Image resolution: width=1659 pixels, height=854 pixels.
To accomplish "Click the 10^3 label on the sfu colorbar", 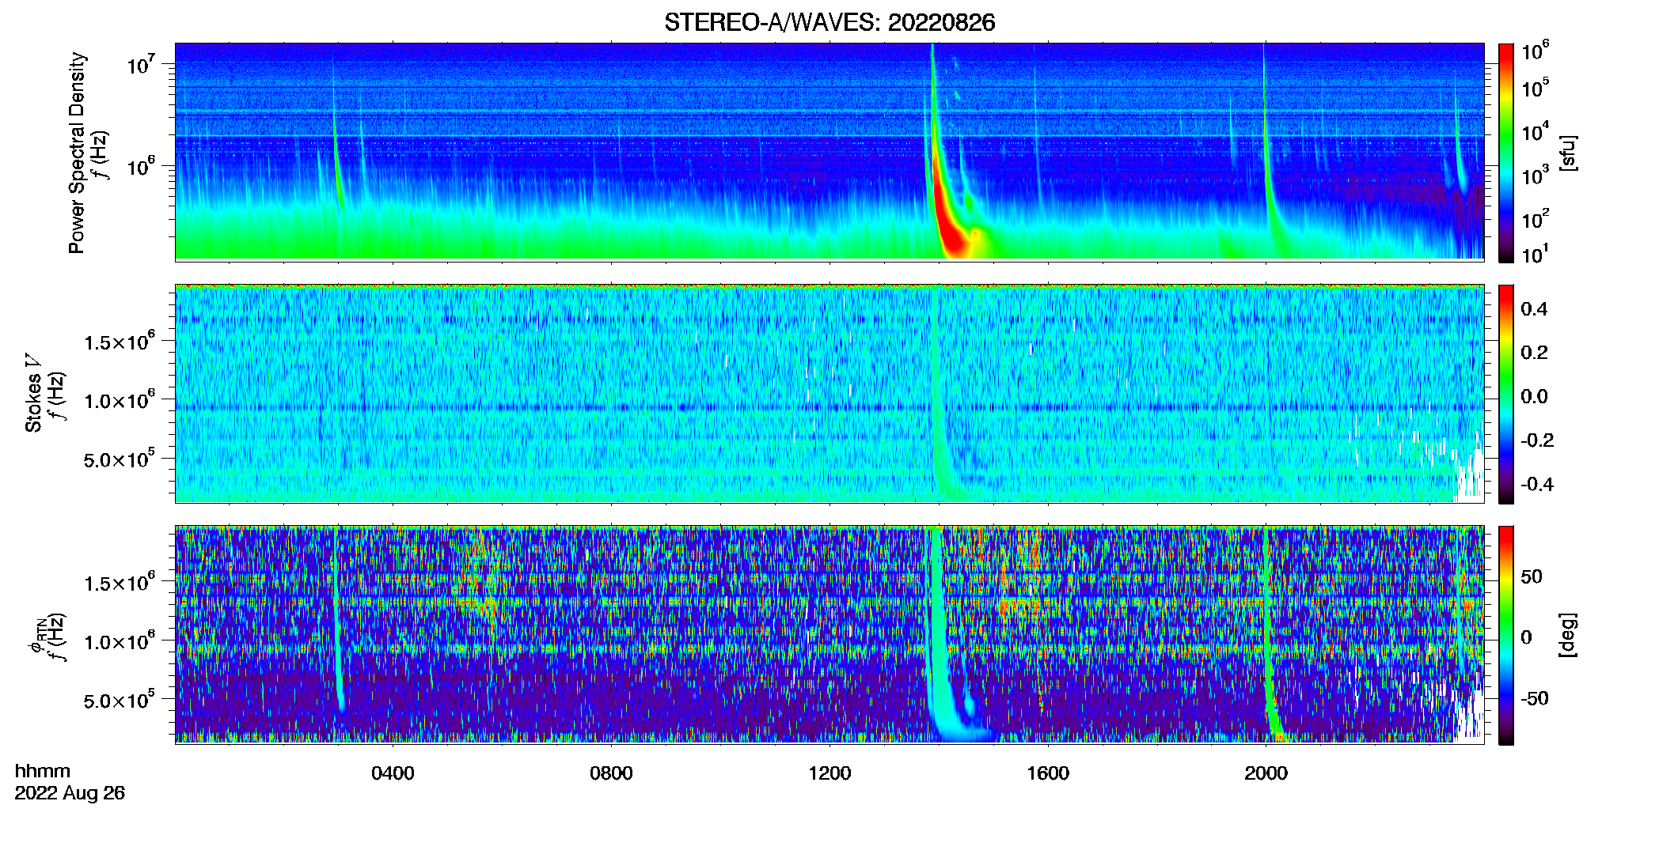I will (x=1536, y=176).
